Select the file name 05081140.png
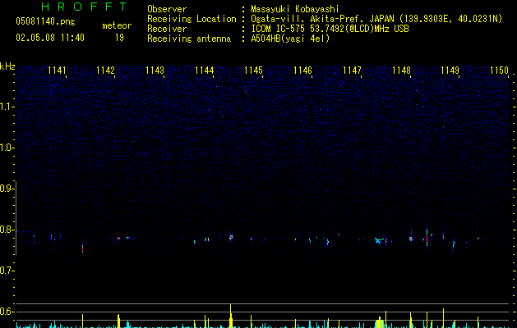Image resolution: width=517 pixels, height=328 pixels. [x=45, y=21]
